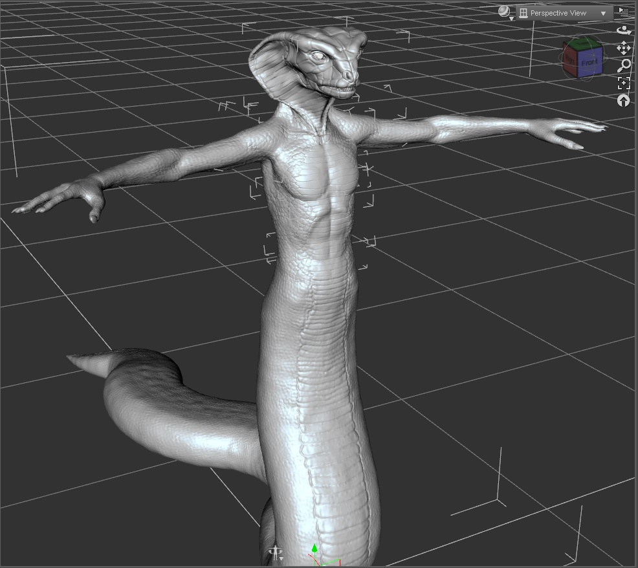Click the frame selection icon
The width and height of the screenshot is (638, 568).
click(623, 83)
